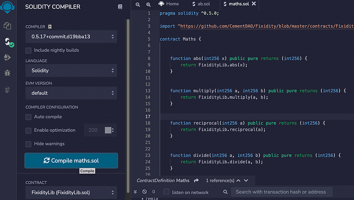Click 'ContractDefinition Maths' label
This screenshot has width=354, height=200.
pos(163,181)
